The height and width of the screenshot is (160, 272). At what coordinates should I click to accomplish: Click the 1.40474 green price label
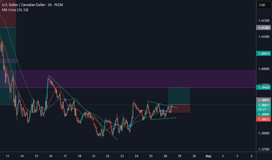[x=264, y=54]
